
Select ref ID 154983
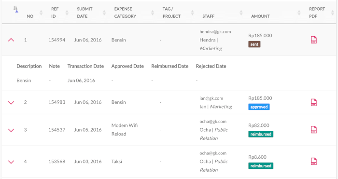click(x=56, y=102)
